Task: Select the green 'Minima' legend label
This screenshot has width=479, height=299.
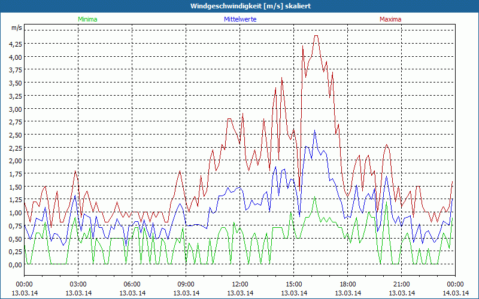Action: pyautogui.click(x=87, y=19)
